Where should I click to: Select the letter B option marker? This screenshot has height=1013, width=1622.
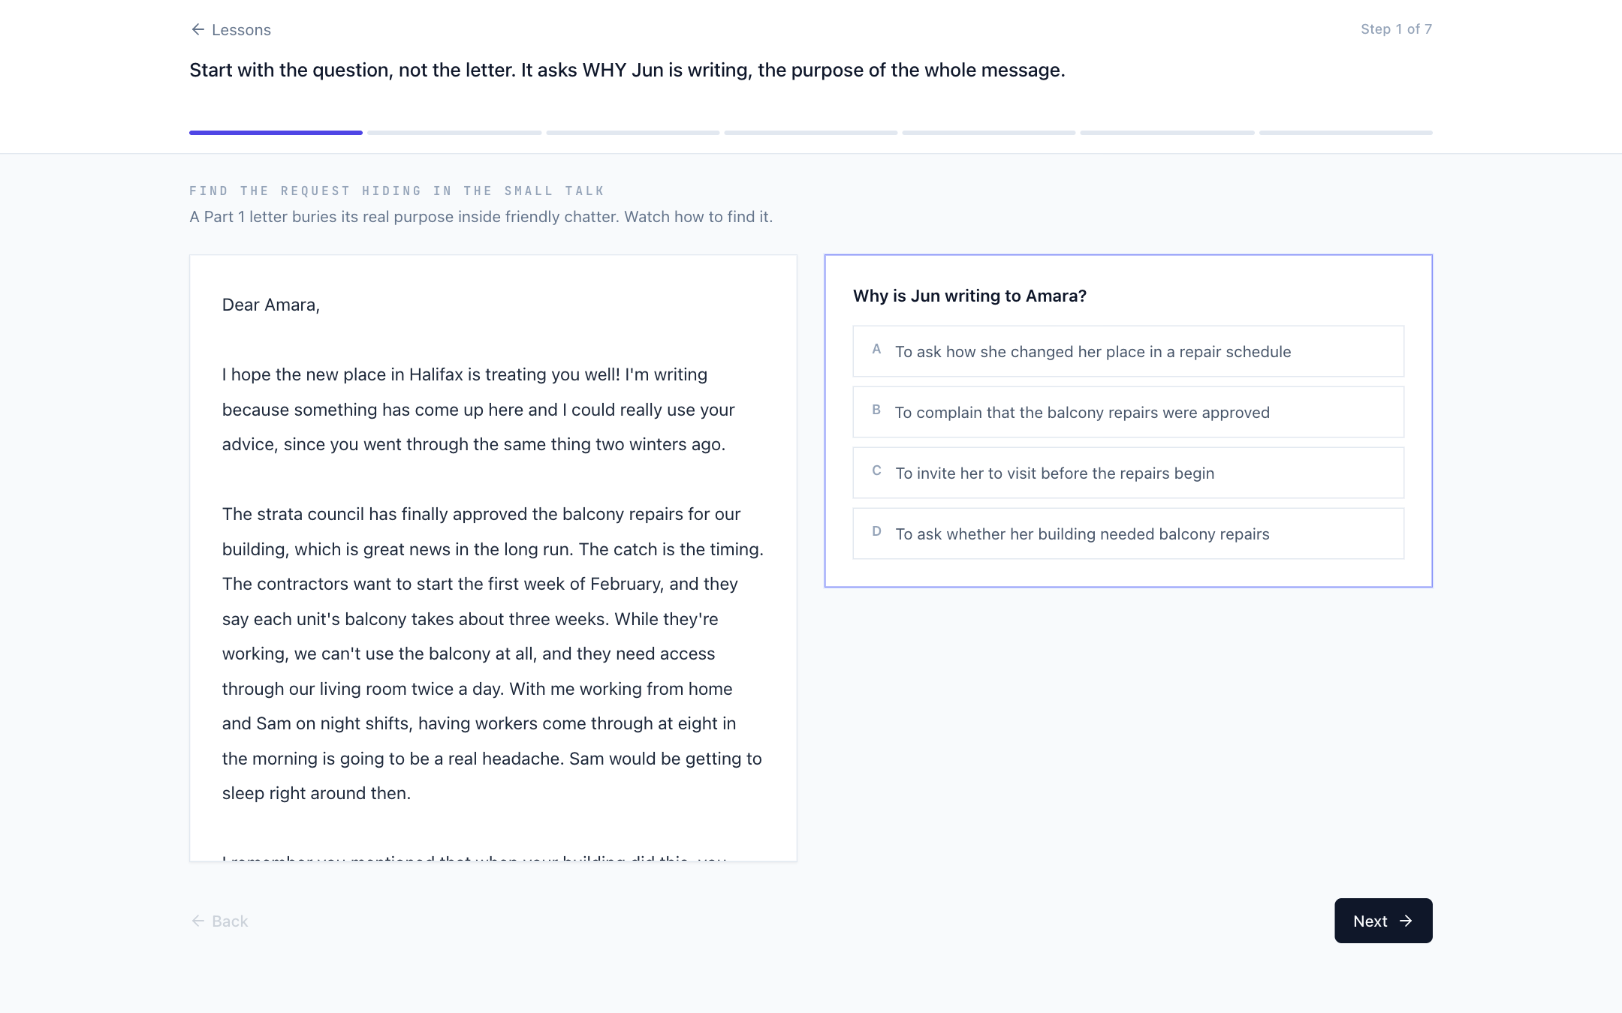[876, 410]
